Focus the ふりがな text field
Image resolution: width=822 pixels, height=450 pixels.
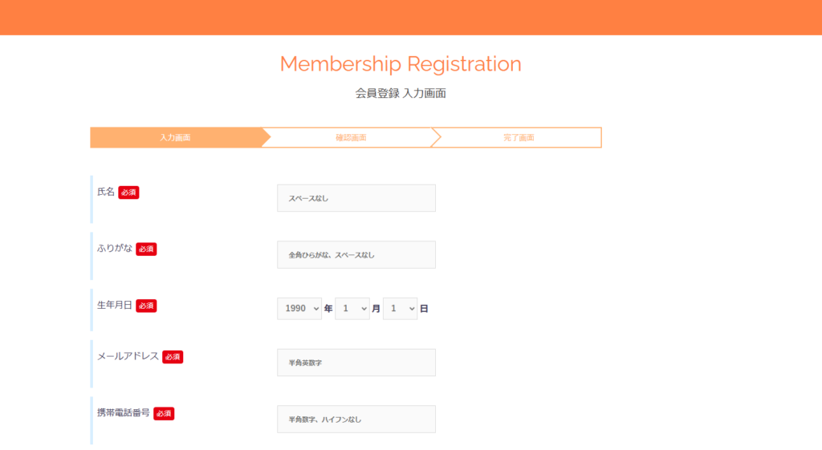(x=356, y=255)
